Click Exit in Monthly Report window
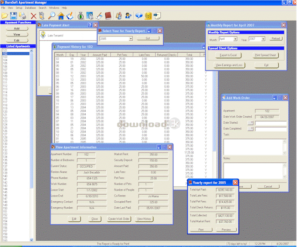The image size is (298, 247). 266,65
